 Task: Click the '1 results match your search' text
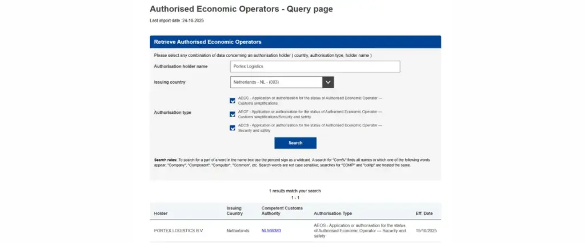[x=295, y=190]
